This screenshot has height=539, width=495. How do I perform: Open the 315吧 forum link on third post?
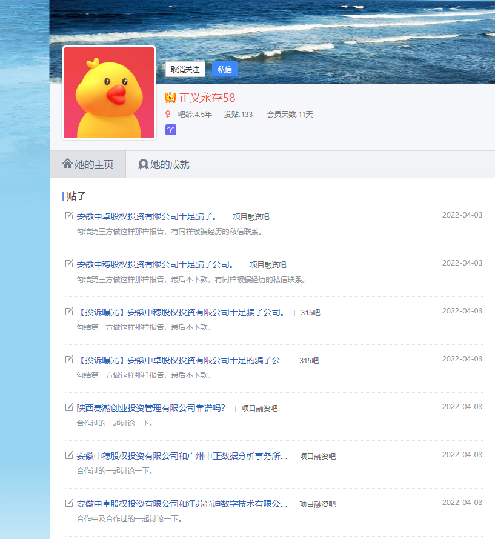(x=310, y=313)
